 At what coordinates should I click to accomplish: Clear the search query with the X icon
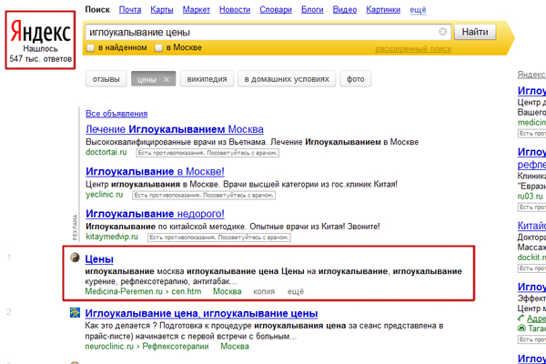[x=442, y=32]
